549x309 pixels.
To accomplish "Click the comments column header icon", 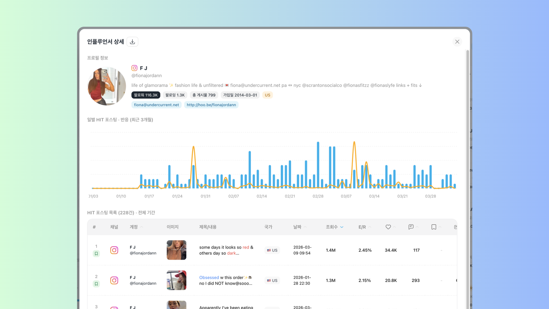I will [411, 227].
